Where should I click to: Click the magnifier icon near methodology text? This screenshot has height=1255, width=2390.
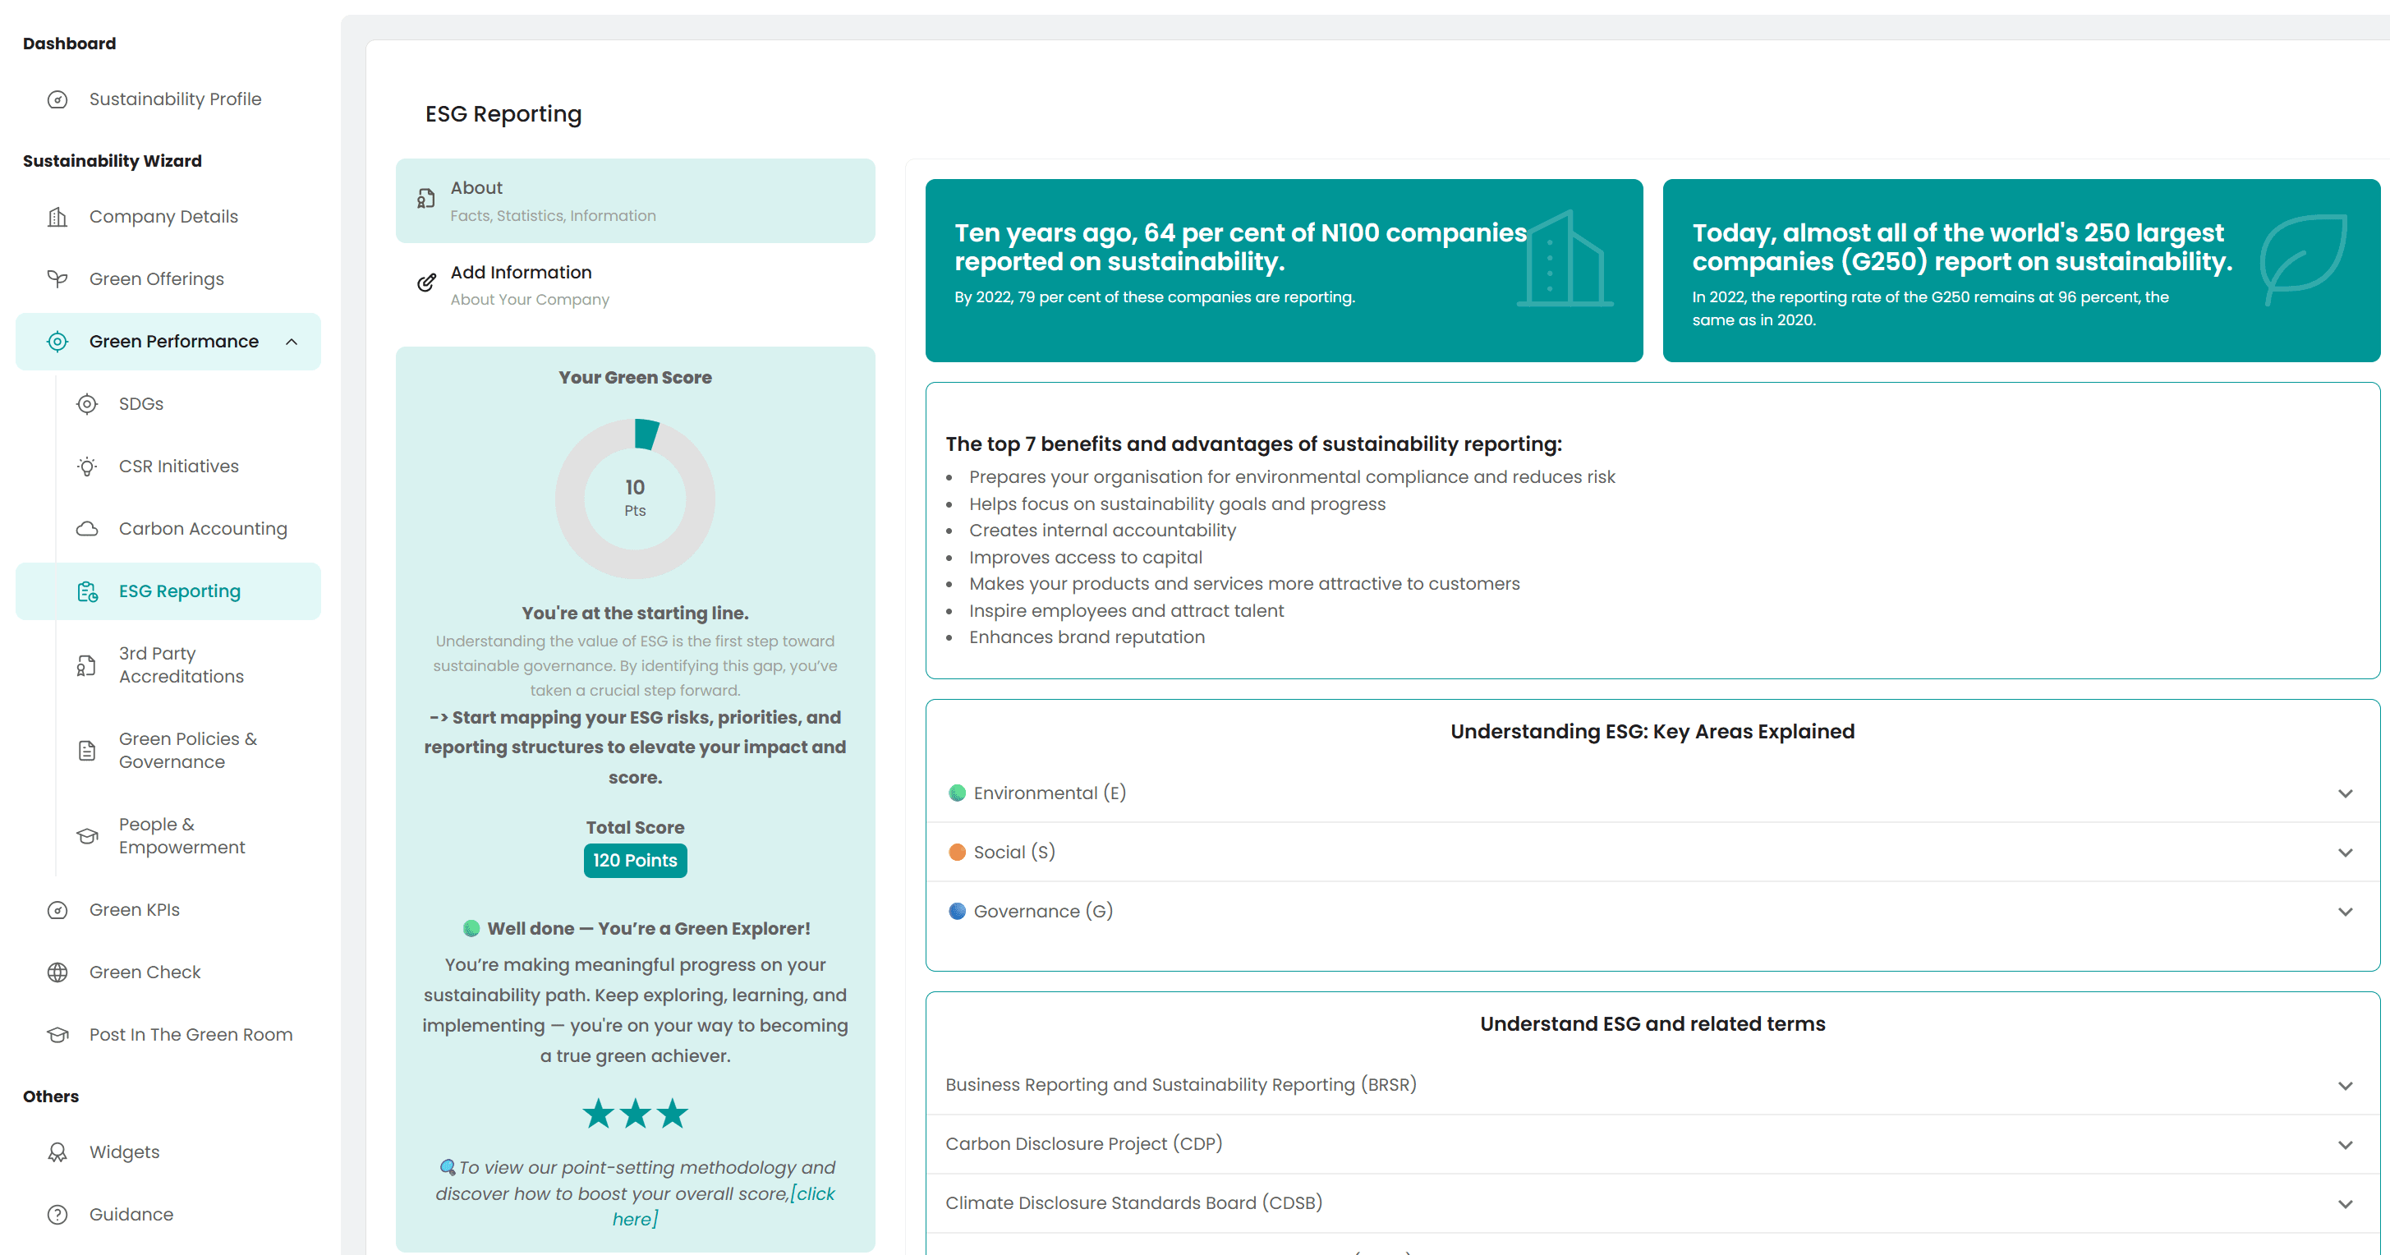(x=447, y=1167)
